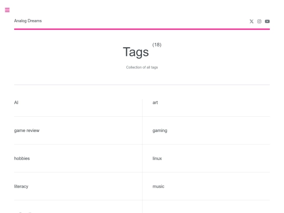Visit the X (Twitter) profile icon

[x=251, y=22]
